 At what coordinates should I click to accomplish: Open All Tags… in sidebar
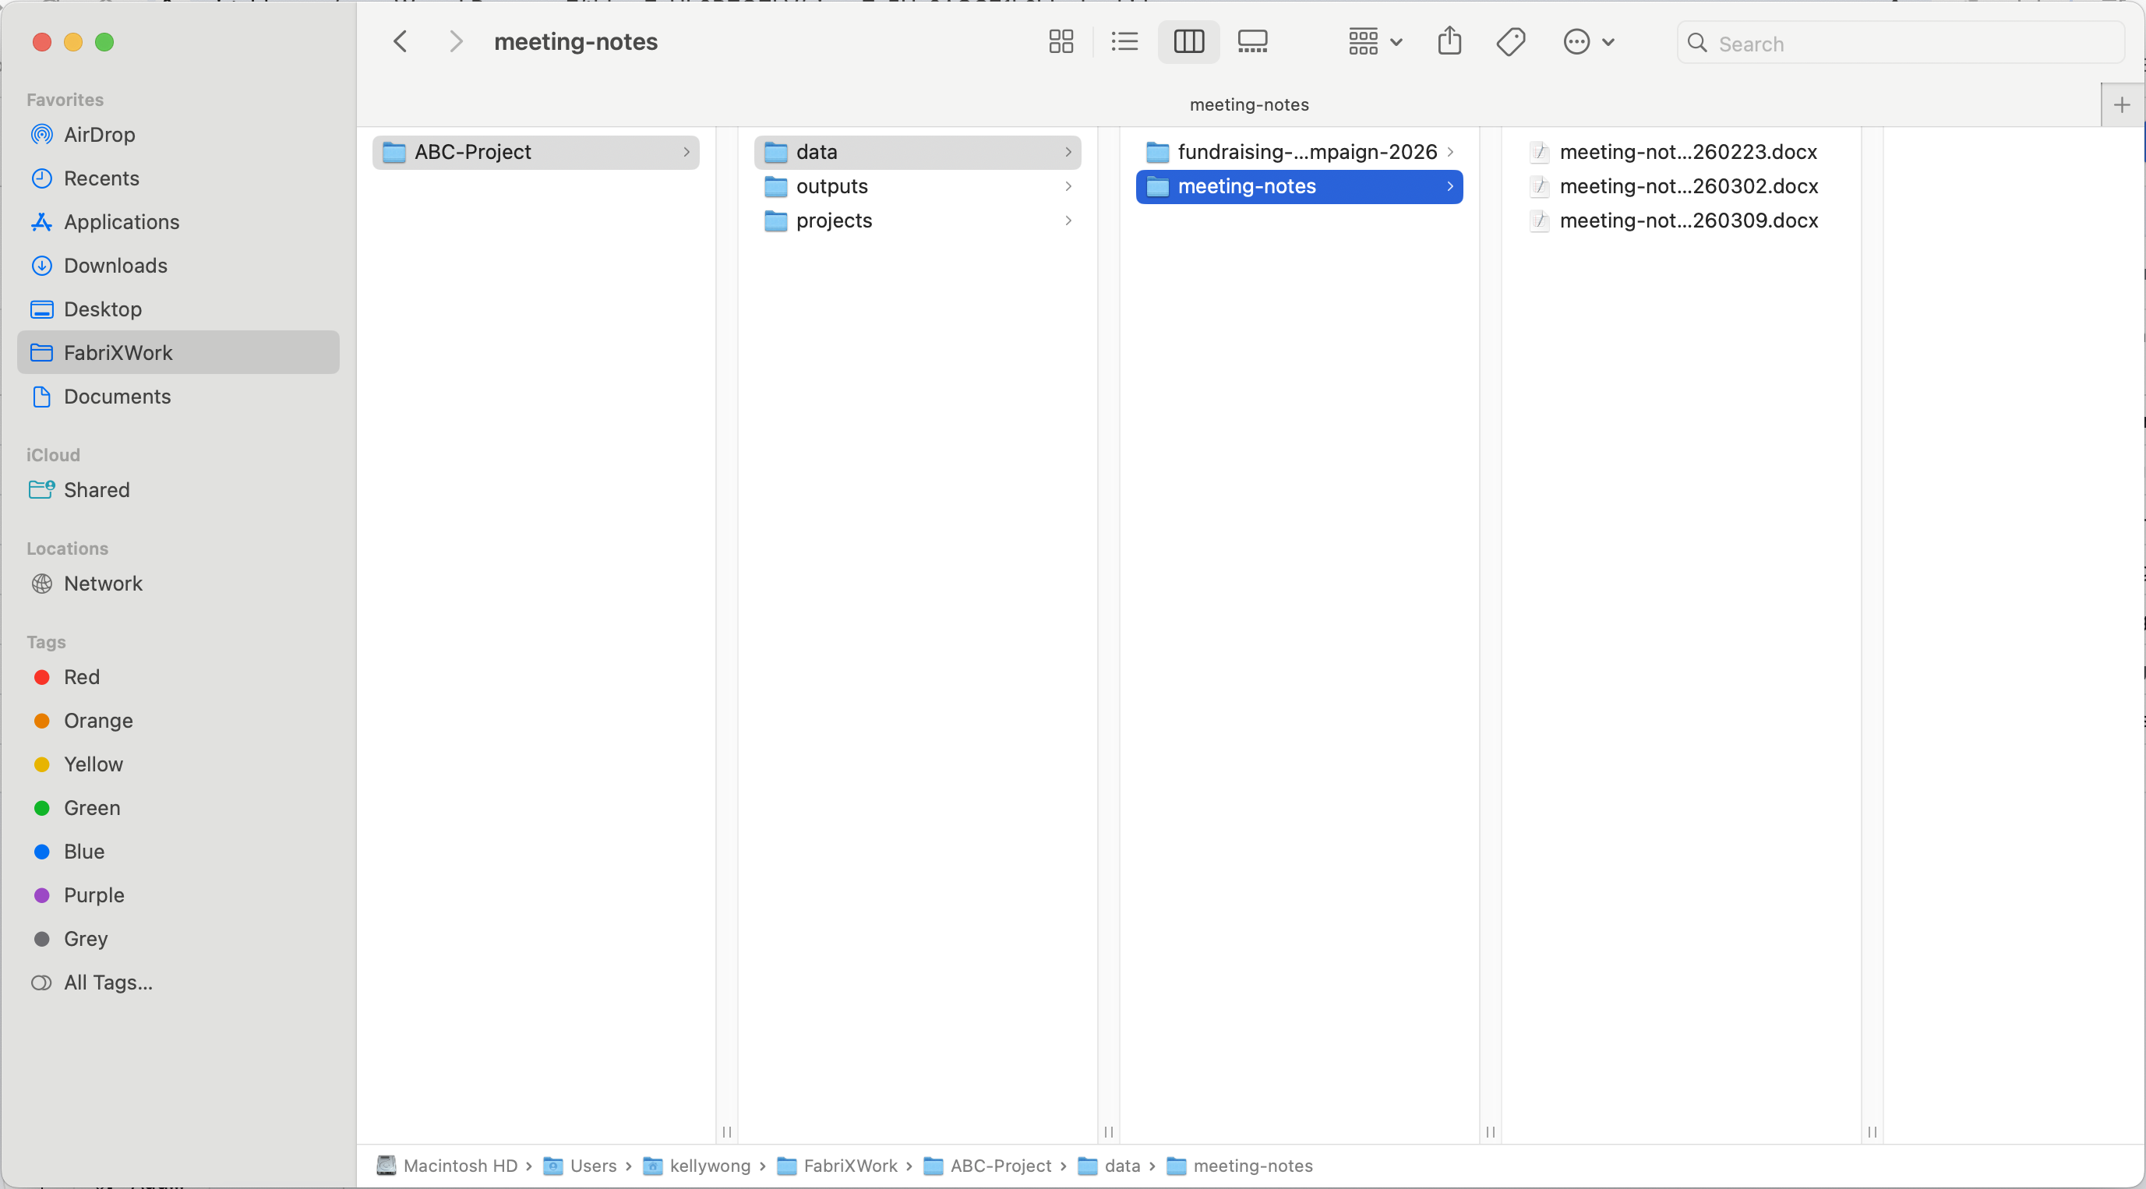click(108, 983)
